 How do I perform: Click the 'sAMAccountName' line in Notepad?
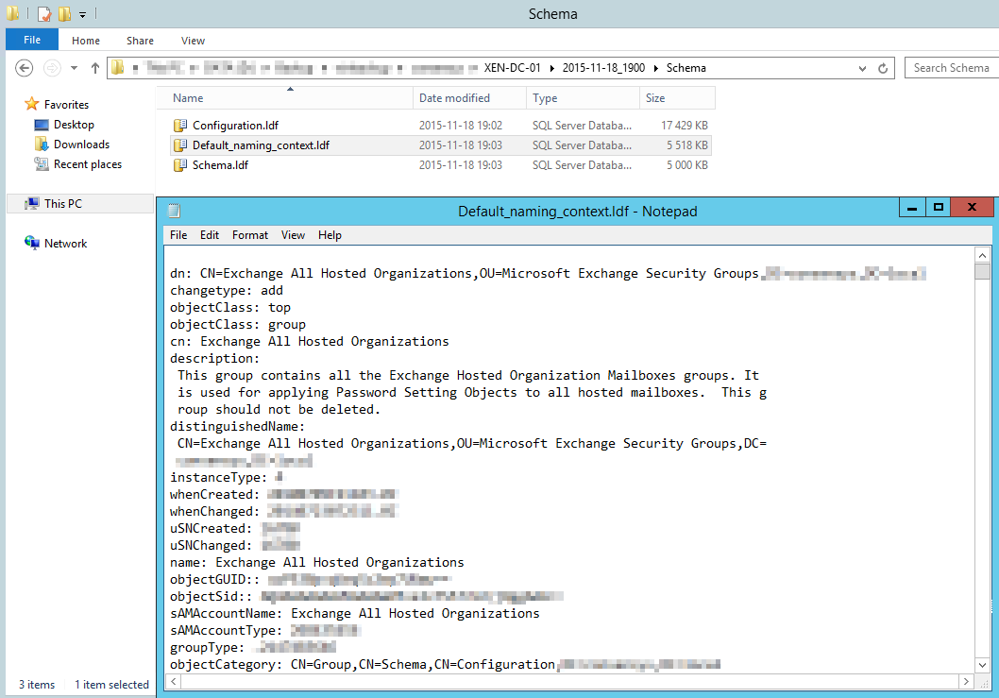tap(354, 613)
